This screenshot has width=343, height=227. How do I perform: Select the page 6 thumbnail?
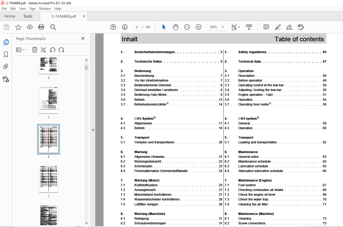click(x=49, y=139)
